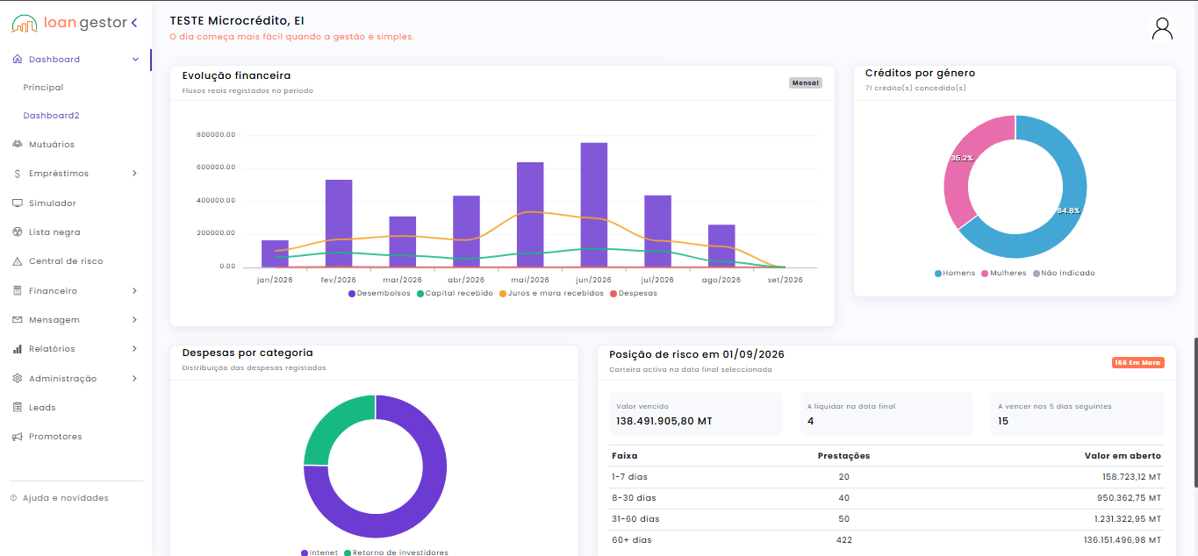Click the 60+ dias row
Image resolution: width=1198 pixels, height=556 pixels.
[x=887, y=540]
